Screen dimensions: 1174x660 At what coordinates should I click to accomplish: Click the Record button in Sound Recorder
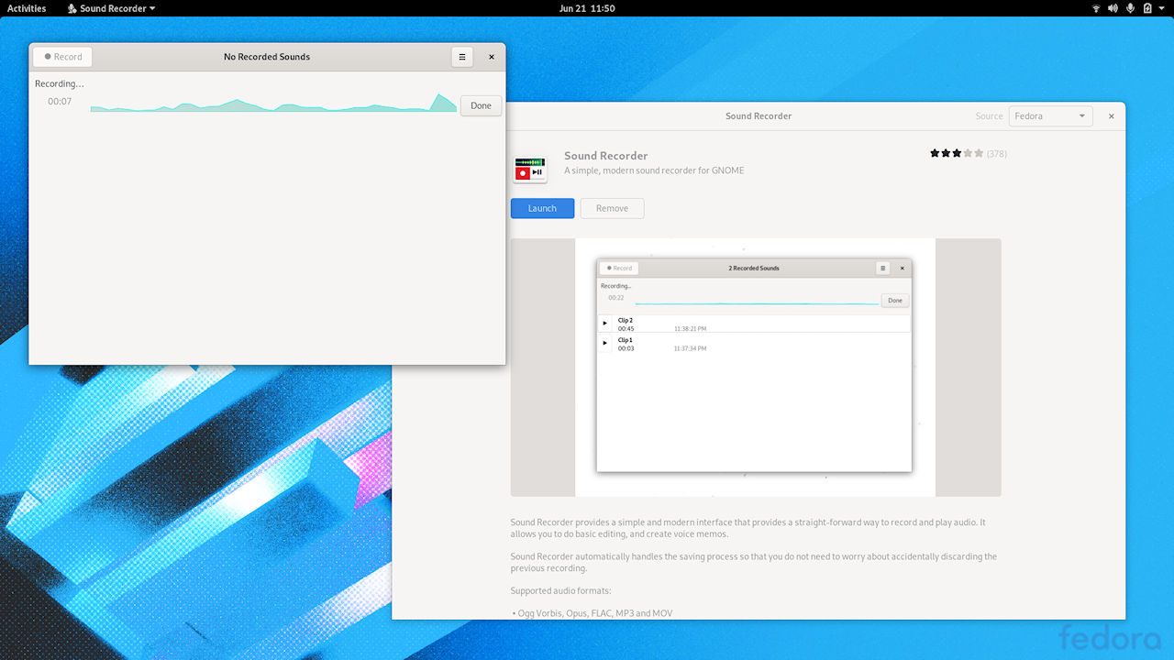tap(62, 57)
